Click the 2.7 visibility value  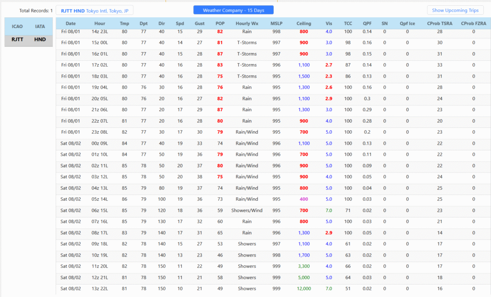329,65
